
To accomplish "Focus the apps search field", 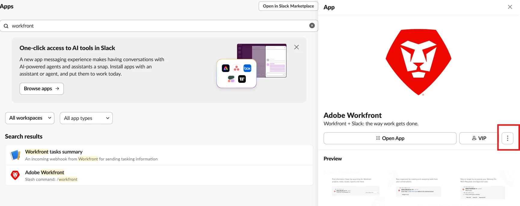I will click(x=159, y=26).
